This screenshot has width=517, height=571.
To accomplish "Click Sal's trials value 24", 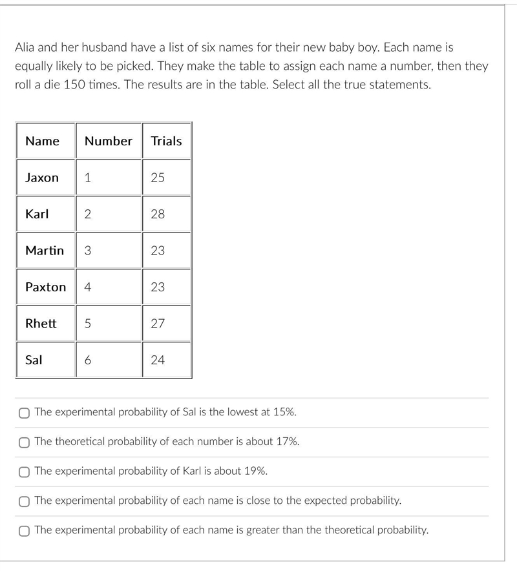I will pos(167,360).
